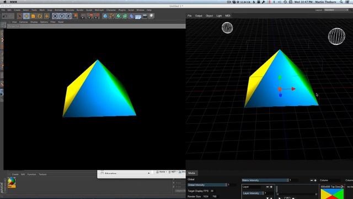Open the File menu in mapping window

[x=190, y=16]
